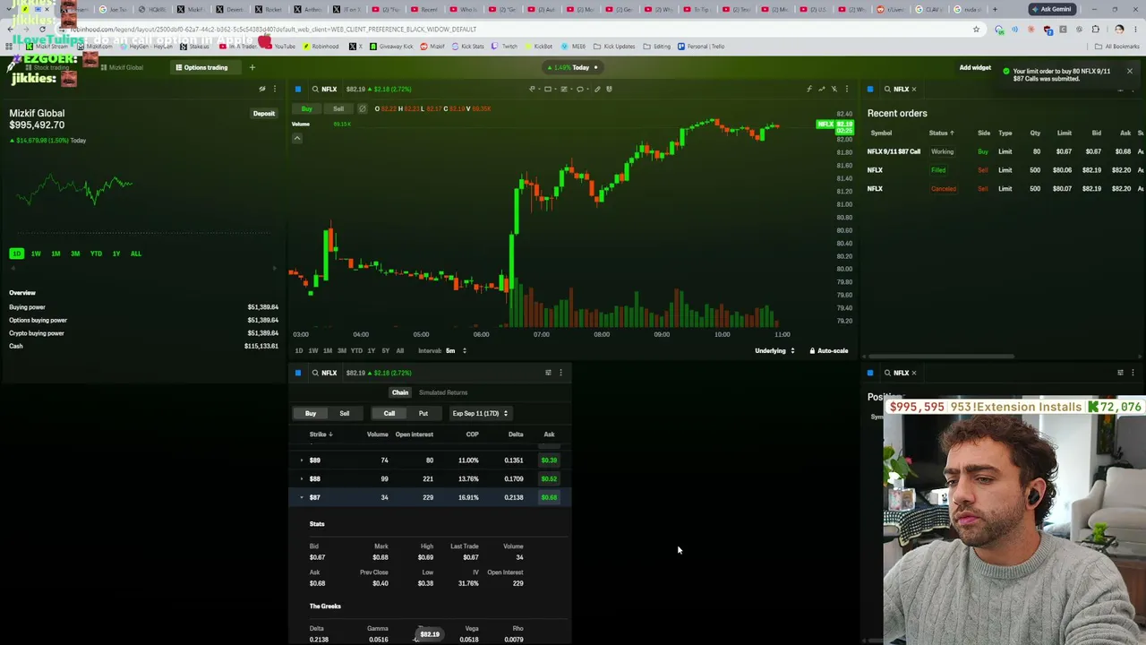Open the positions widget settings icon
This screenshot has width=1146, height=645.
pos(1120,373)
